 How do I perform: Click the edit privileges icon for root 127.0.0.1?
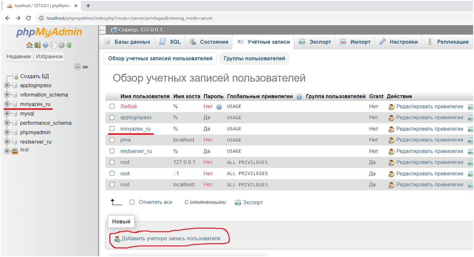[x=391, y=163]
